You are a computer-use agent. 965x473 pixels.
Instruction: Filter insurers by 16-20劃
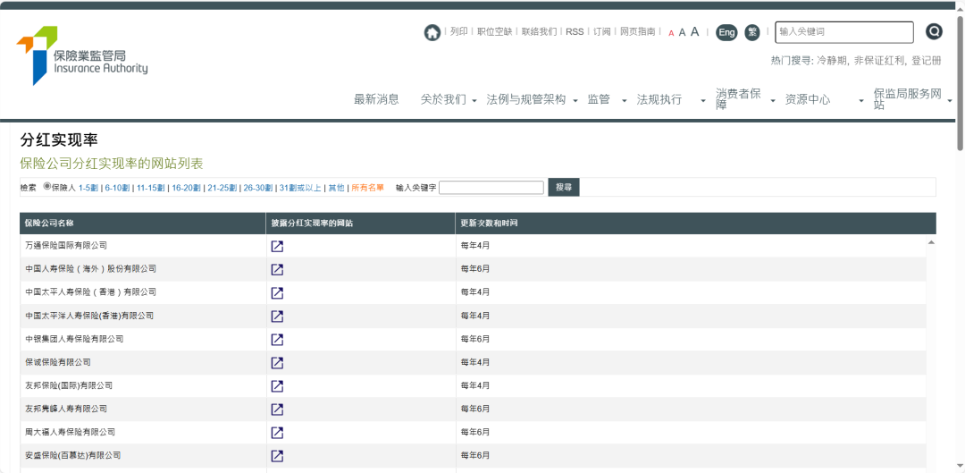(187, 188)
